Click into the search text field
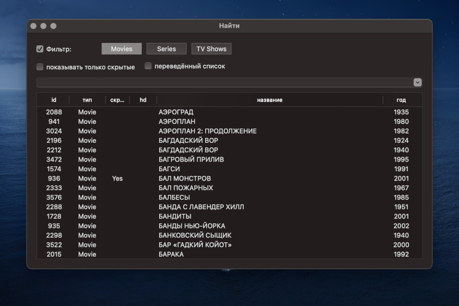Screen dimensions: 459x306 (x=224, y=82)
